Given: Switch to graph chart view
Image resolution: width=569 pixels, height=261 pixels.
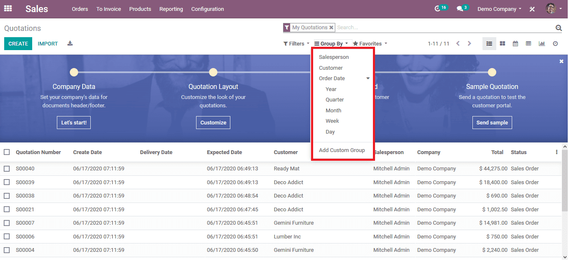Looking at the screenshot, I should pyautogui.click(x=542, y=43).
